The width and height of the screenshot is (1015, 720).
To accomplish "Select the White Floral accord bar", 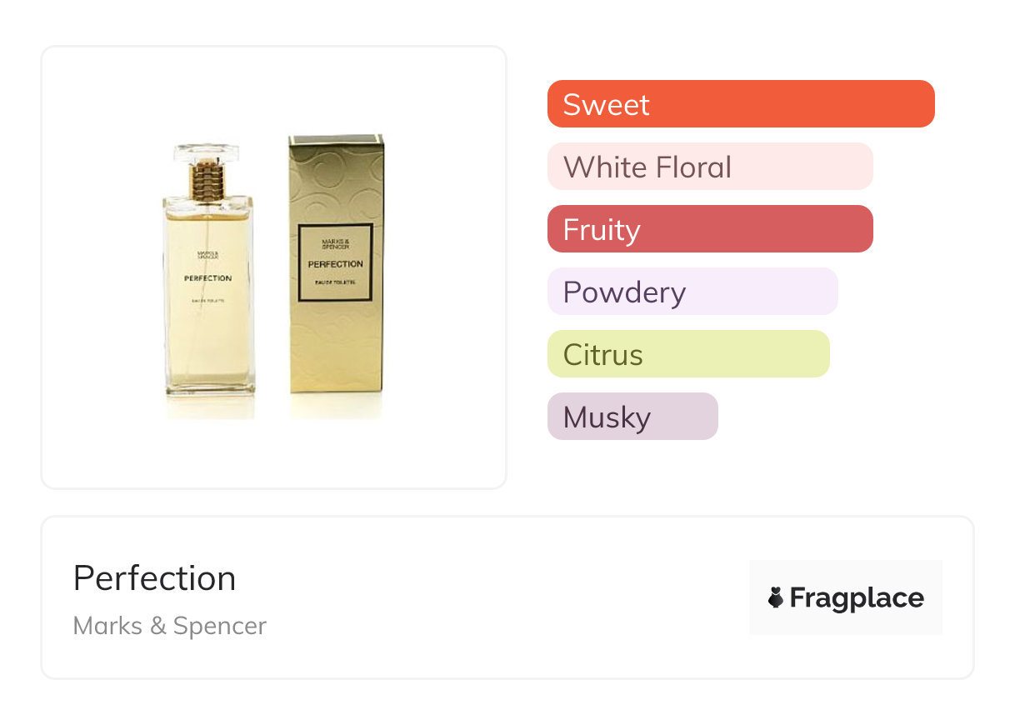I will 710,167.
